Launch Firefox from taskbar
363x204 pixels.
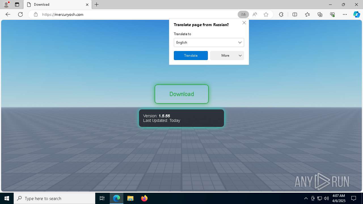[144, 198]
